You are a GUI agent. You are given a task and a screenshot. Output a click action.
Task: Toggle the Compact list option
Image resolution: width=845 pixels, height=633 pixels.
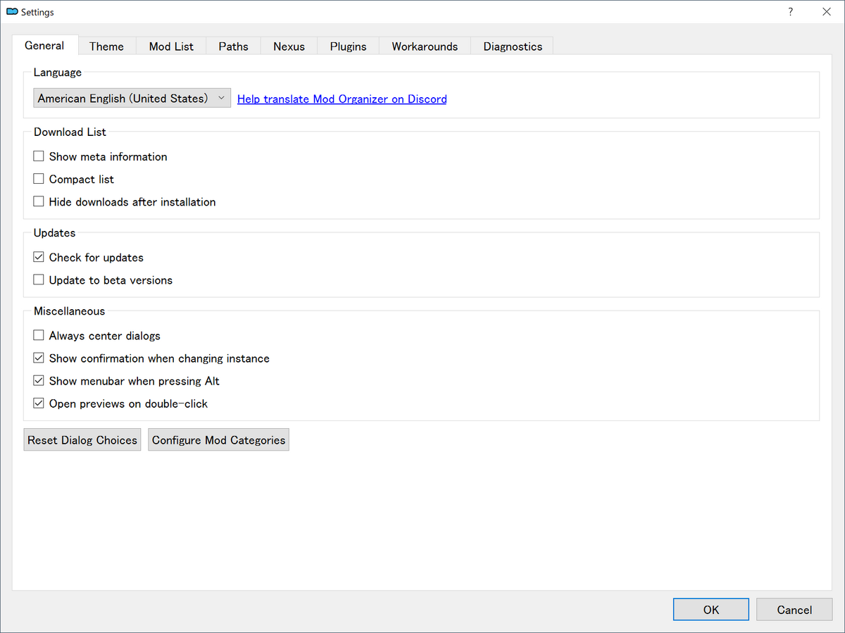click(39, 179)
